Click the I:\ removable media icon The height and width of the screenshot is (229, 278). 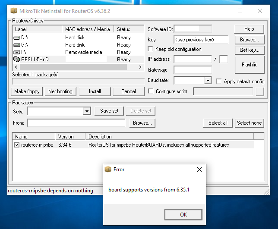coord(17,52)
